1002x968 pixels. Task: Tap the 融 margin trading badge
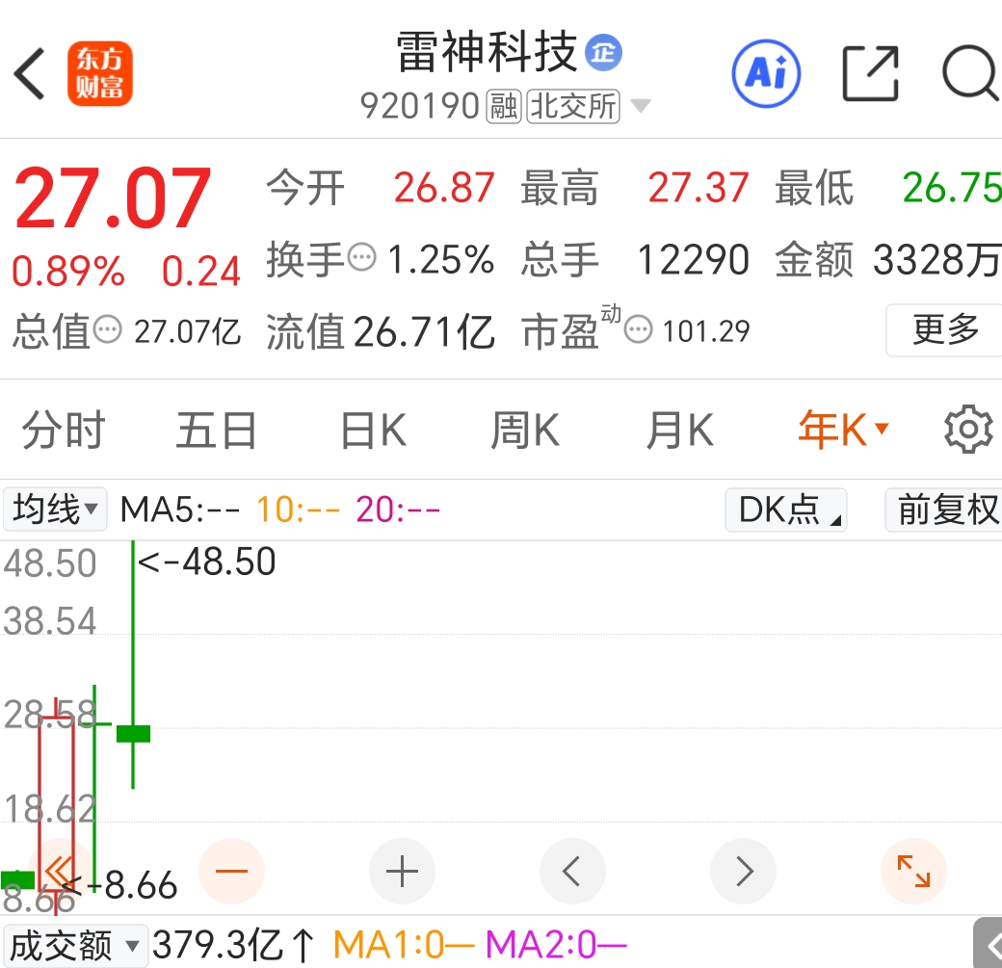(504, 106)
